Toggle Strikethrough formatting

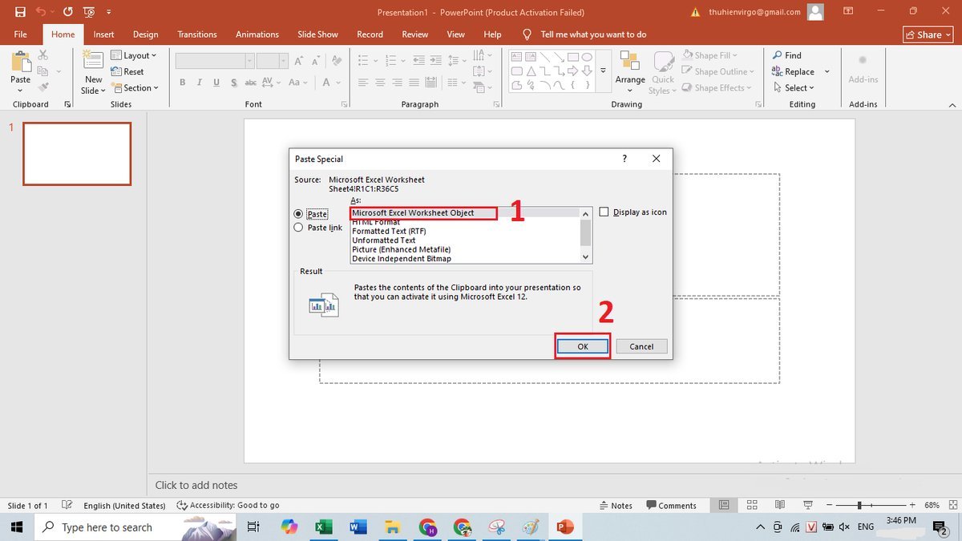tap(250, 82)
